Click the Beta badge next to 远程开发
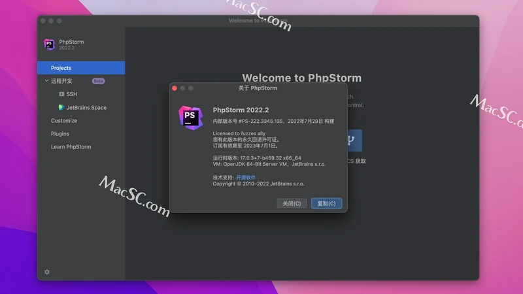 coord(98,81)
